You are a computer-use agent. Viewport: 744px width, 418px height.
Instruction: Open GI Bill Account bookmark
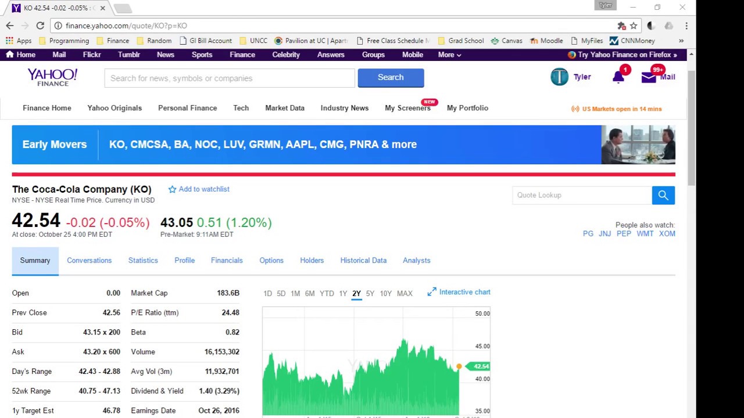pyautogui.click(x=206, y=41)
